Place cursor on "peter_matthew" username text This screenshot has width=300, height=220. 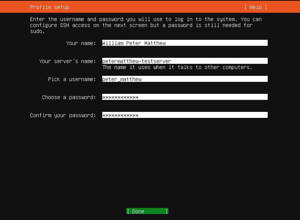122,79
